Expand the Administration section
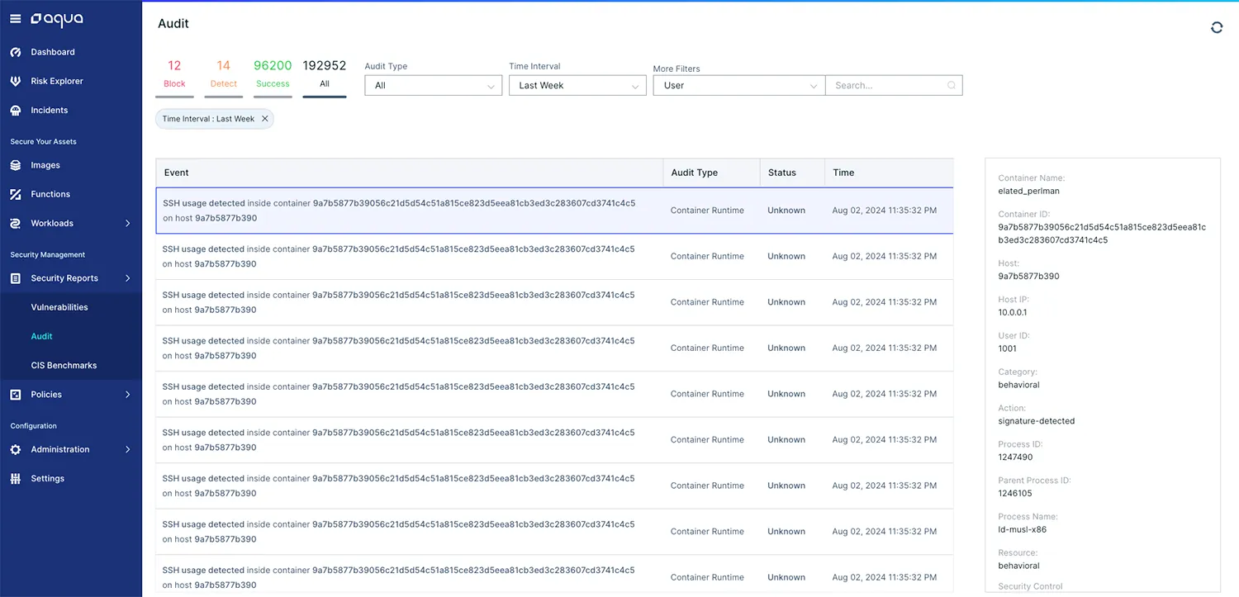The width and height of the screenshot is (1239, 597). click(71, 449)
